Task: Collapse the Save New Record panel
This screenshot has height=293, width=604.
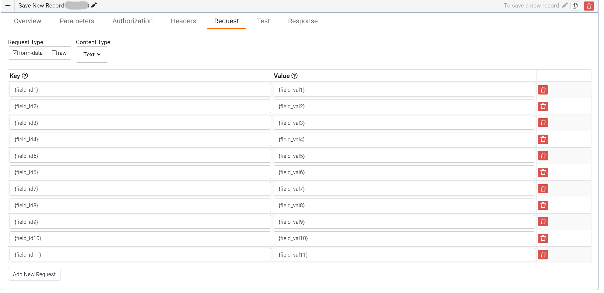Action: (8, 6)
